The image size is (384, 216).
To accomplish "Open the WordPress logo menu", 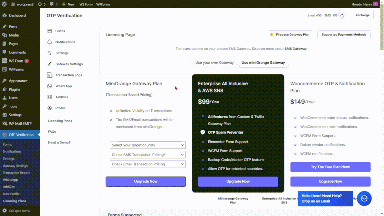I will click(x=4, y=4).
